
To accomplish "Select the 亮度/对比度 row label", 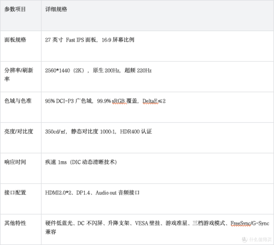I will [19, 131].
